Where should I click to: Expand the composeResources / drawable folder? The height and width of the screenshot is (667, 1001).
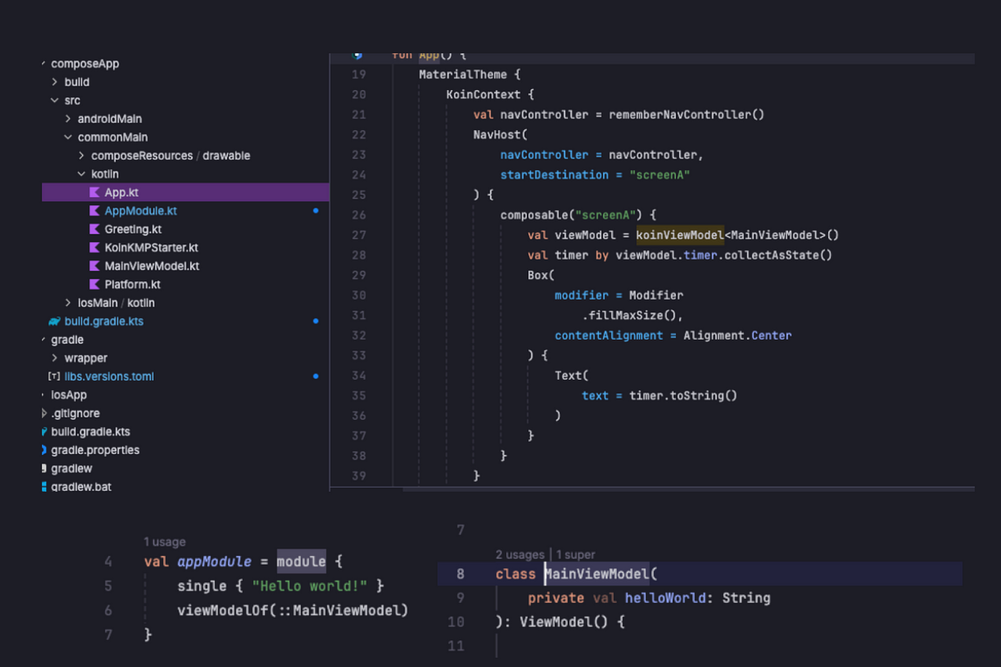[x=82, y=156]
